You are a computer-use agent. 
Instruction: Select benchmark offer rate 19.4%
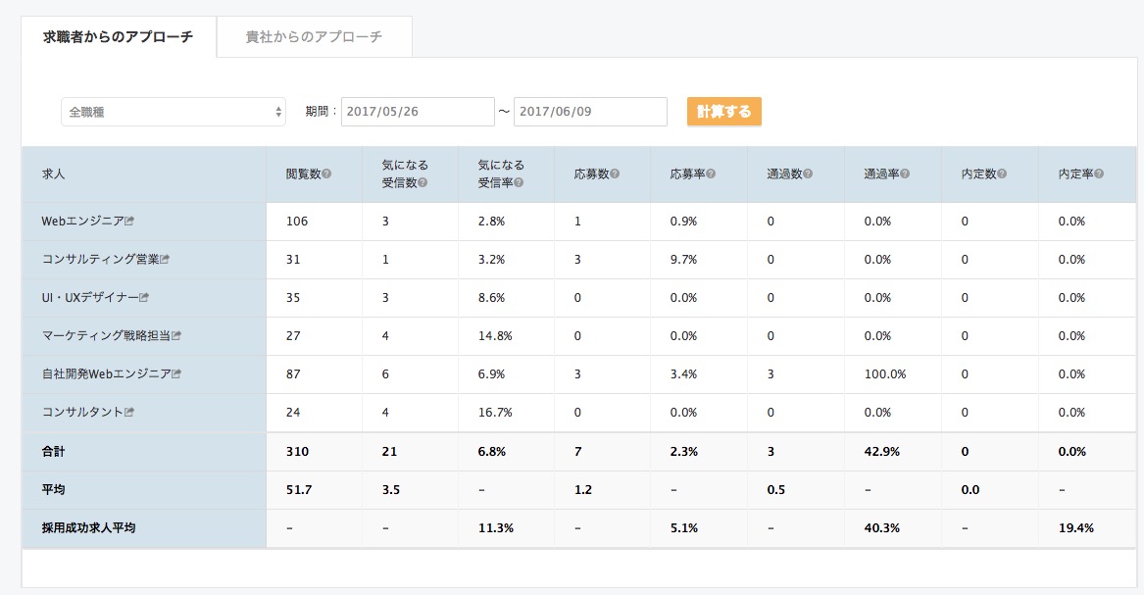(1076, 528)
